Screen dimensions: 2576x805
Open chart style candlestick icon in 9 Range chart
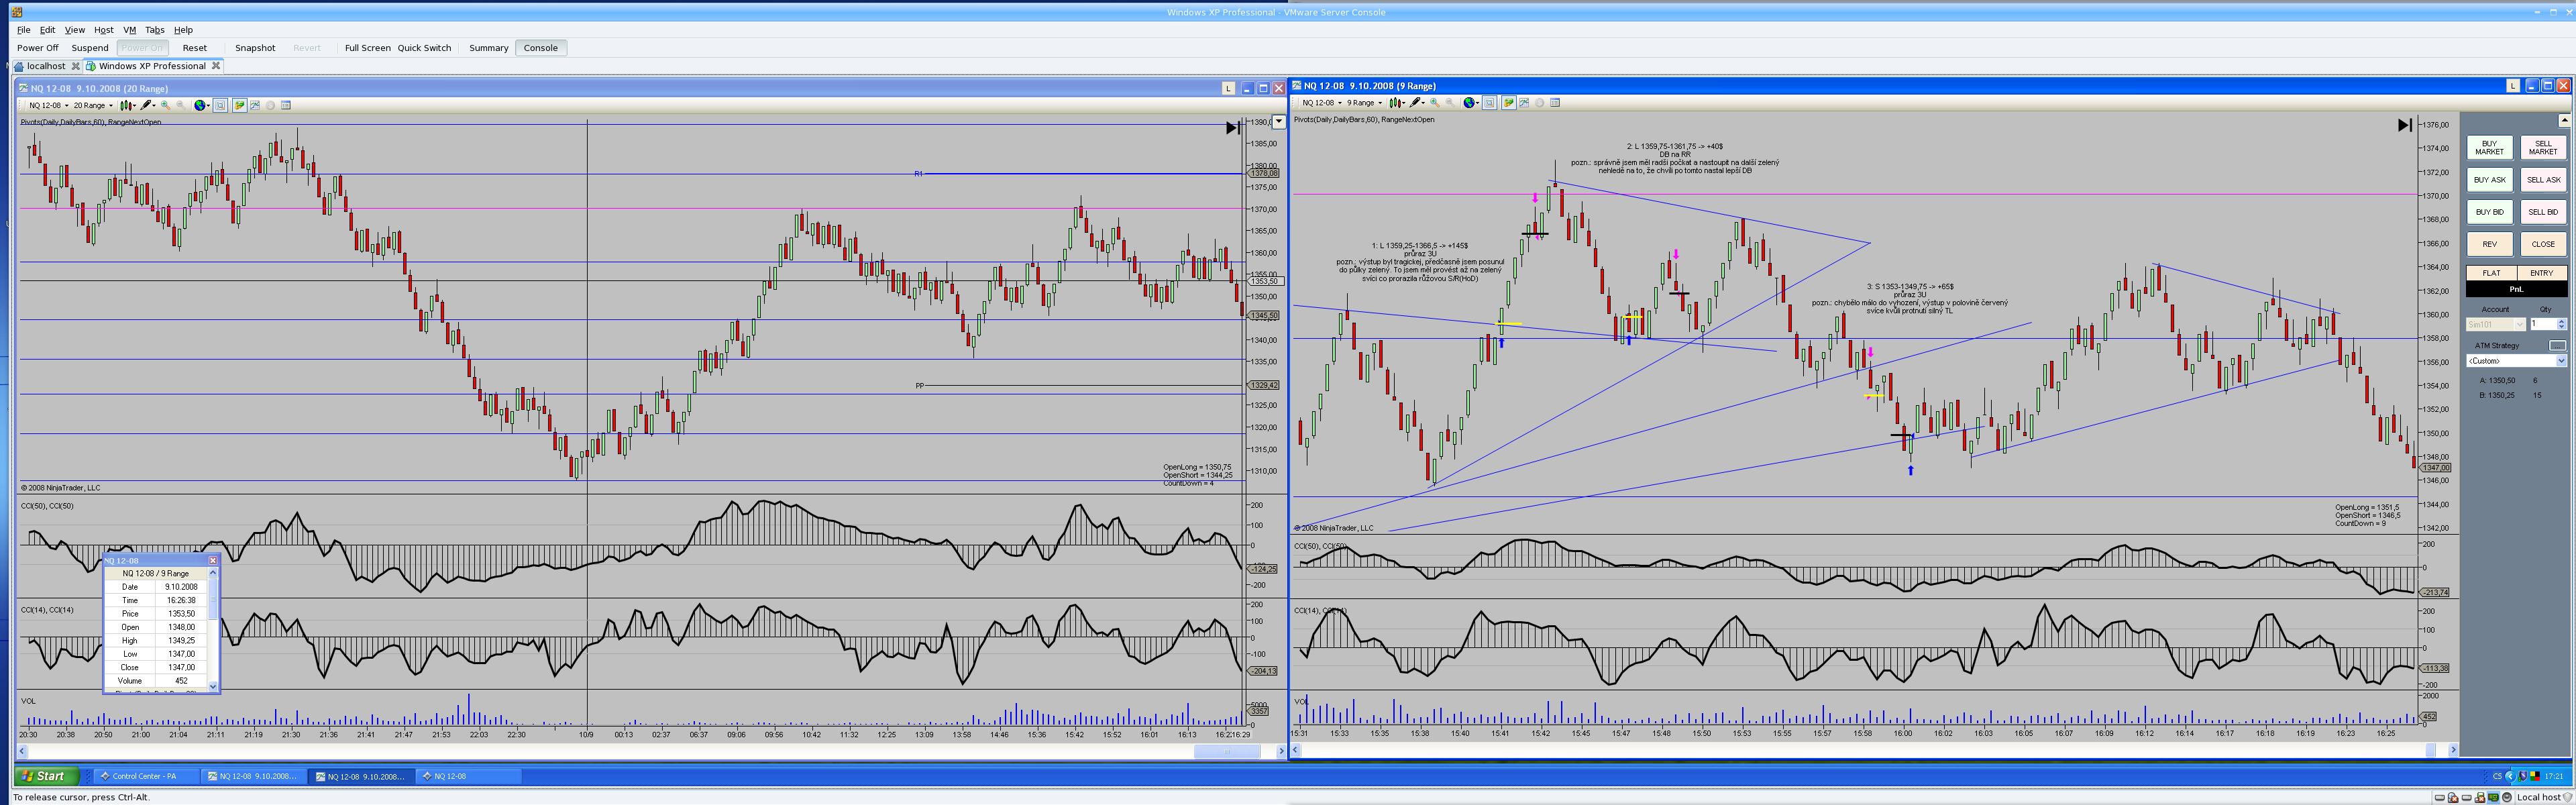(1396, 103)
